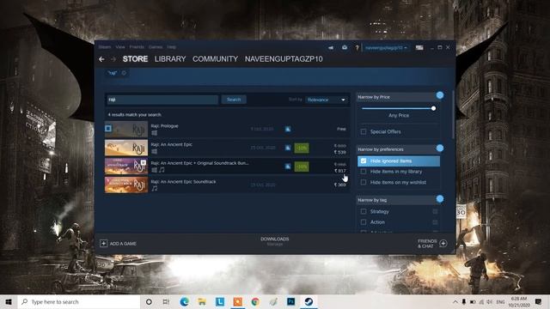Remove the "raji" search tag with the x
550x309 pixels.
124,73
